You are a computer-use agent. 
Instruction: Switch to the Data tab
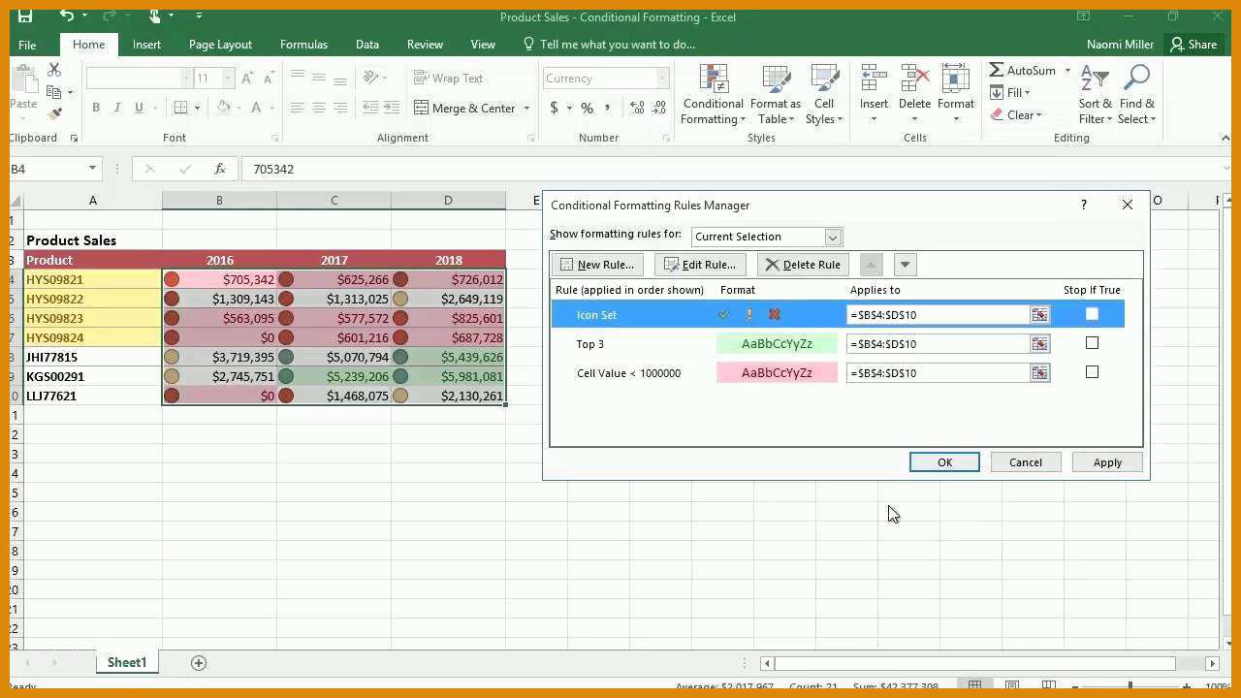(367, 45)
